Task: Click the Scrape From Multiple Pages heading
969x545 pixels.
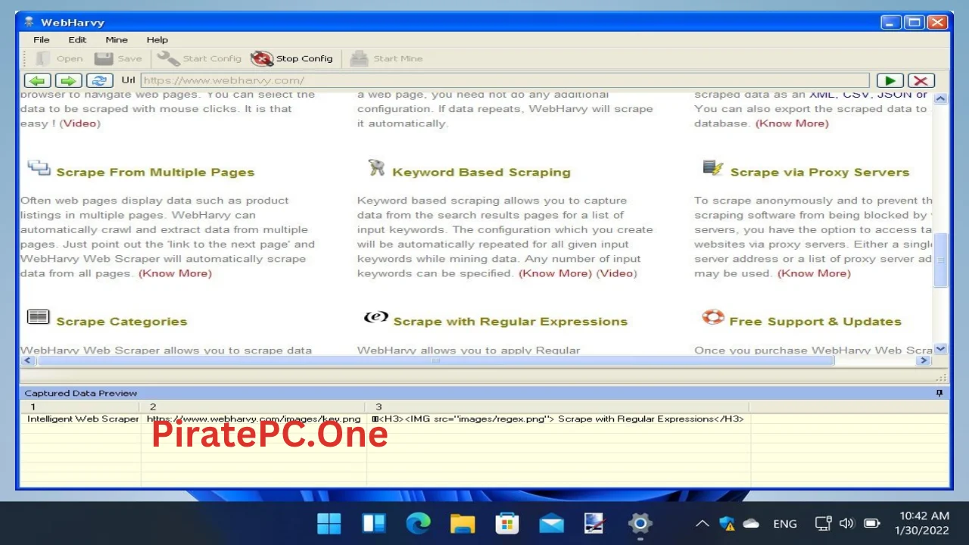Action: tap(155, 173)
